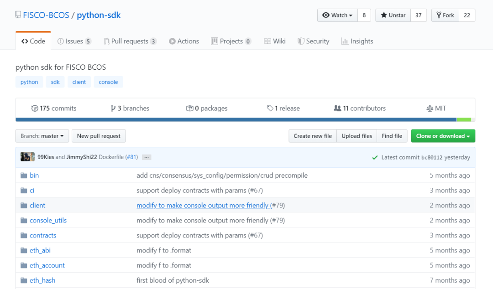
Task: Go to the Actions tab label
Action: [x=188, y=41]
